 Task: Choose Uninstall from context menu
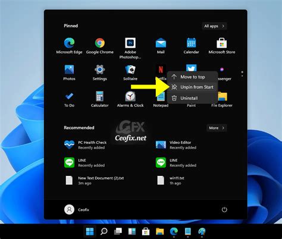193,98
